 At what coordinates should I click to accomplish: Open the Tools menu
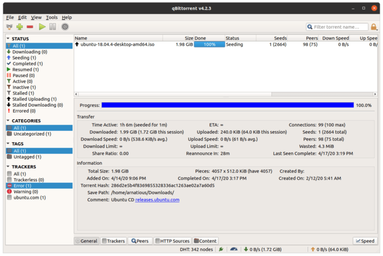tap(51, 18)
